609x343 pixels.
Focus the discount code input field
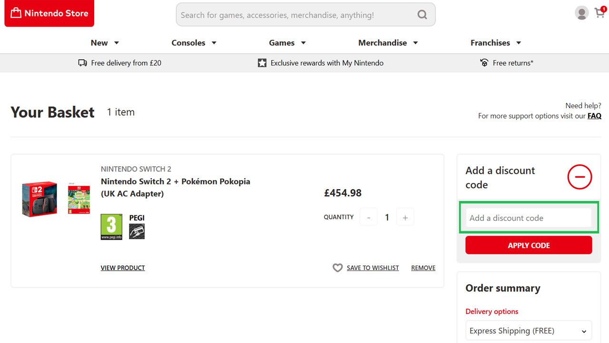(x=529, y=218)
